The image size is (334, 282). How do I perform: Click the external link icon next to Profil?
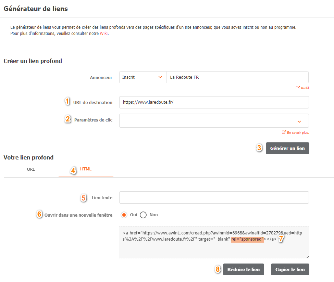(298, 88)
